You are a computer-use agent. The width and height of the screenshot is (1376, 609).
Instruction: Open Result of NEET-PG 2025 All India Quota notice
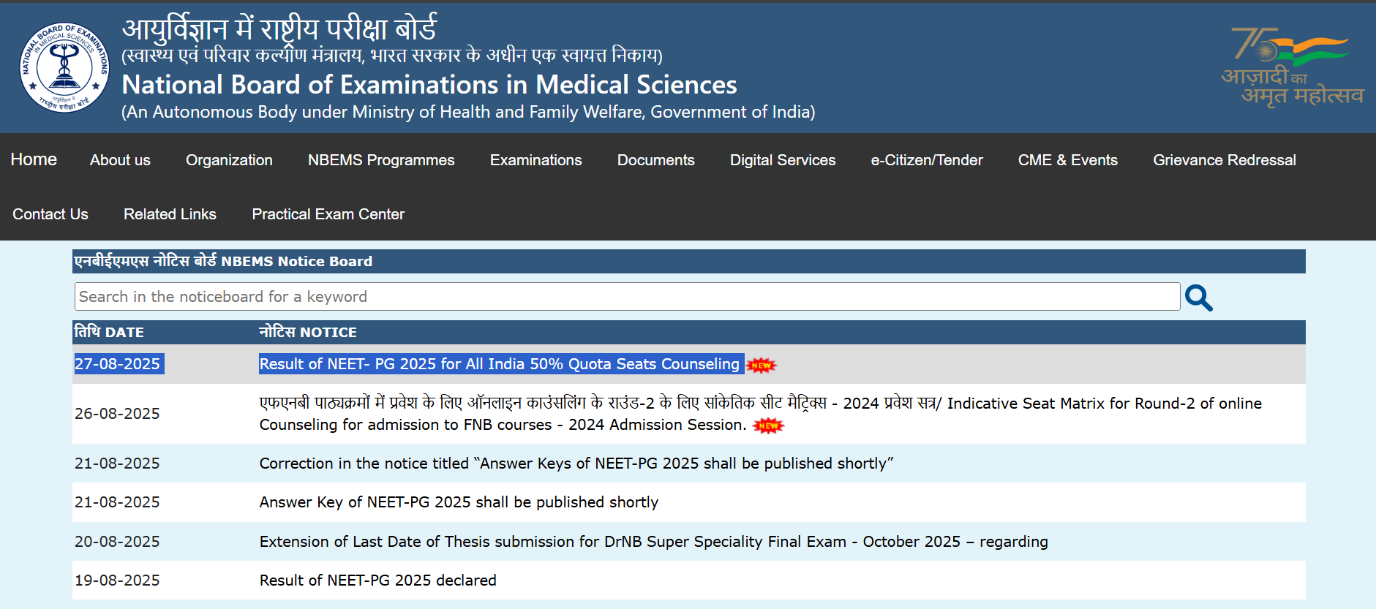tap(500, 364)
